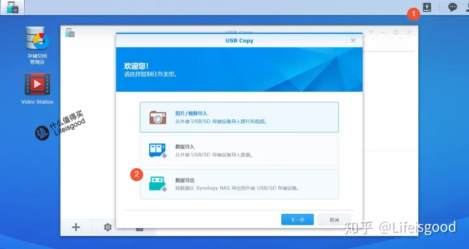
Task: Click the 取消 button
Action: 334,220
